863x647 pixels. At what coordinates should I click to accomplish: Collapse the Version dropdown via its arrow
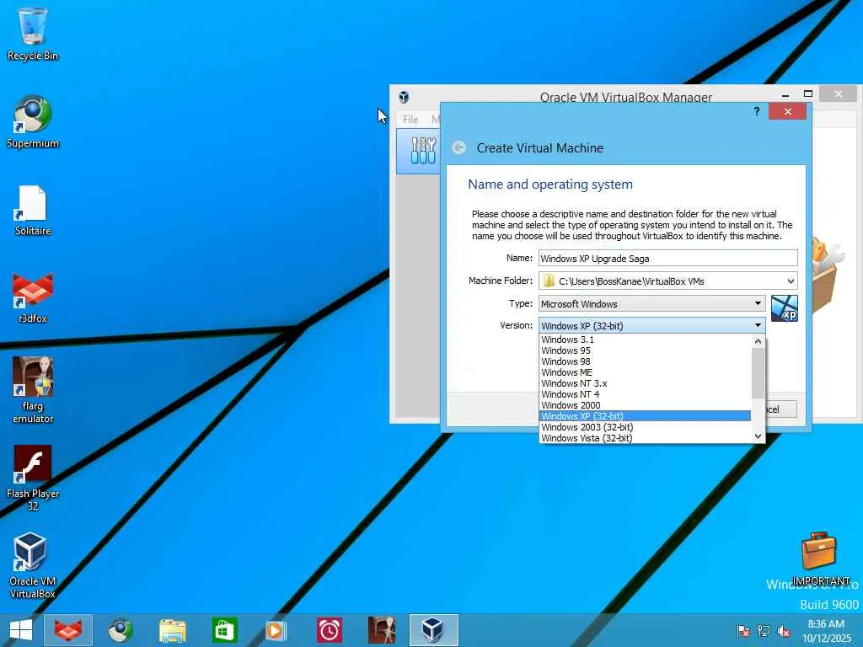(x=758, y=325)
